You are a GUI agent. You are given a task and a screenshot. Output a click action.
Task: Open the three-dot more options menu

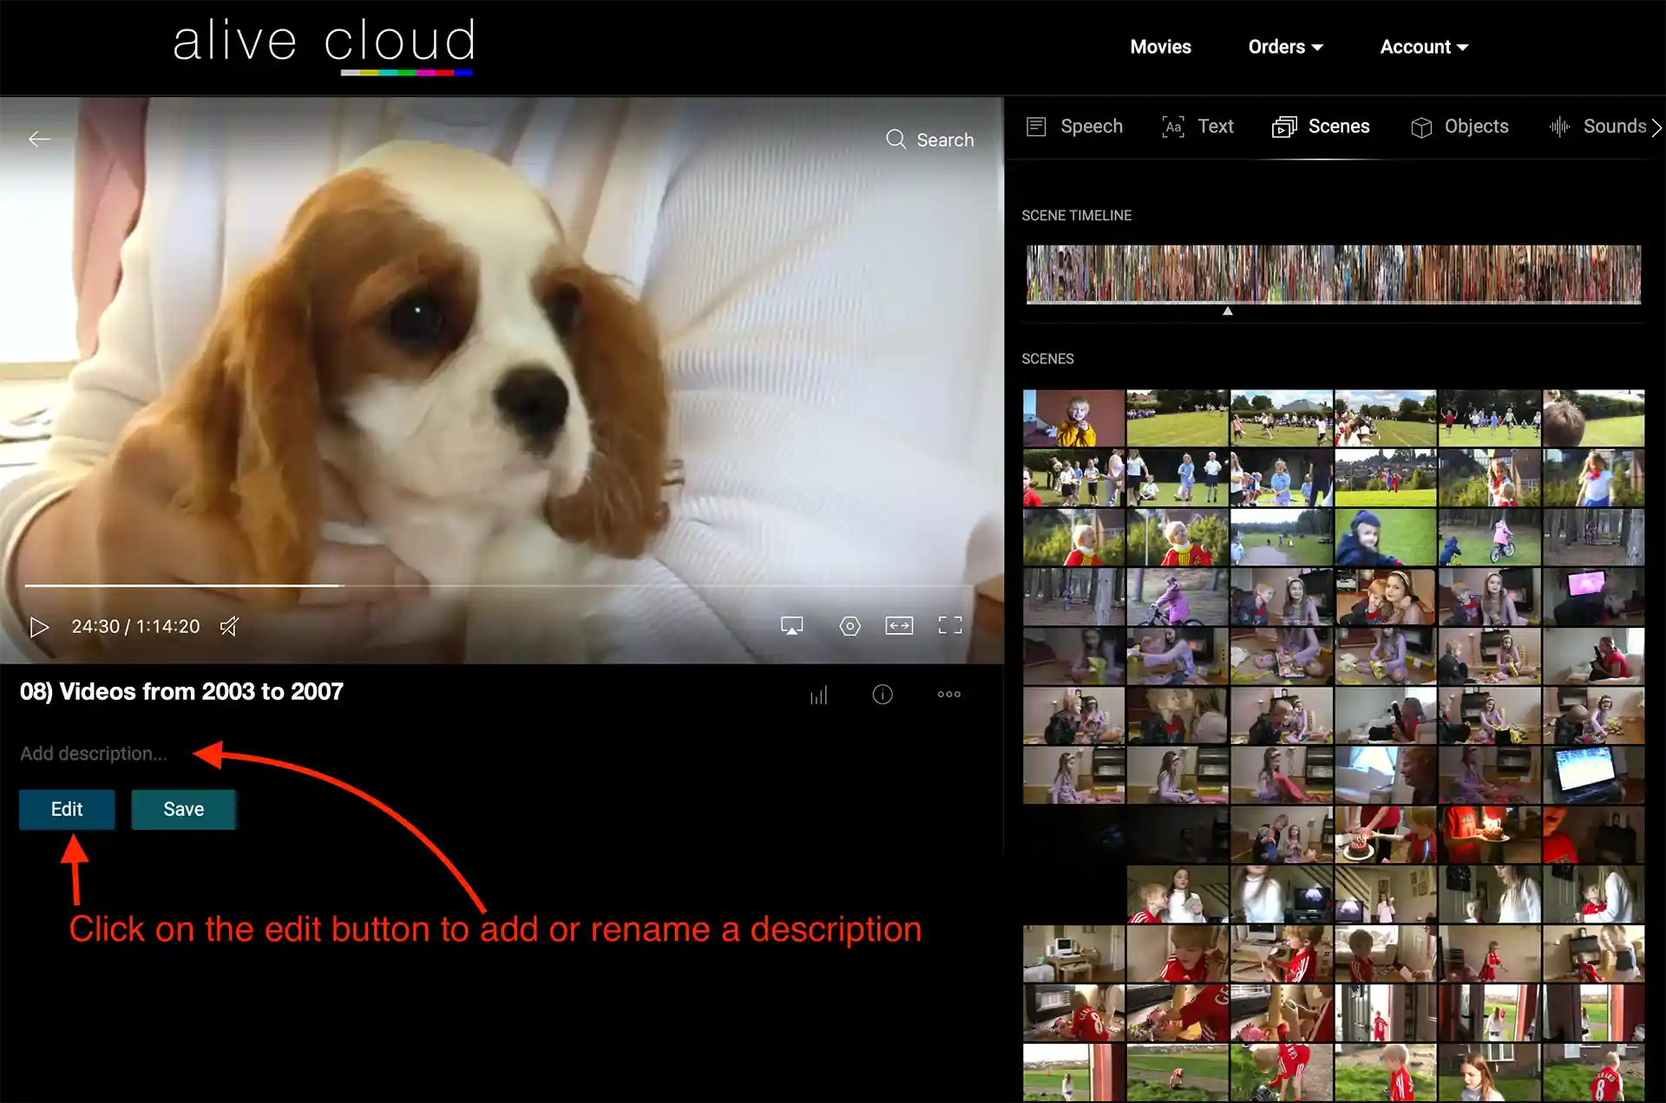point(949,694)
